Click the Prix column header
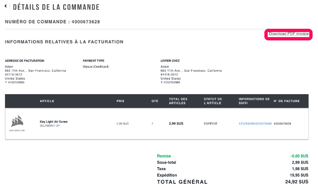 (x=121, y=101)
